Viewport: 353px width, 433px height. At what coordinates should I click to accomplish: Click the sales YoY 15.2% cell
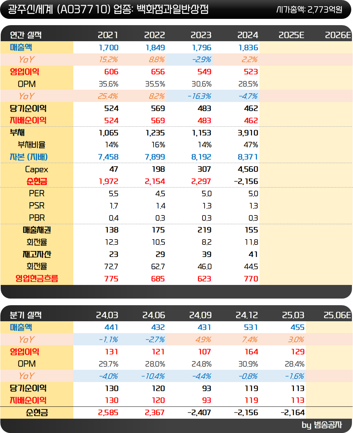(109, 60)
